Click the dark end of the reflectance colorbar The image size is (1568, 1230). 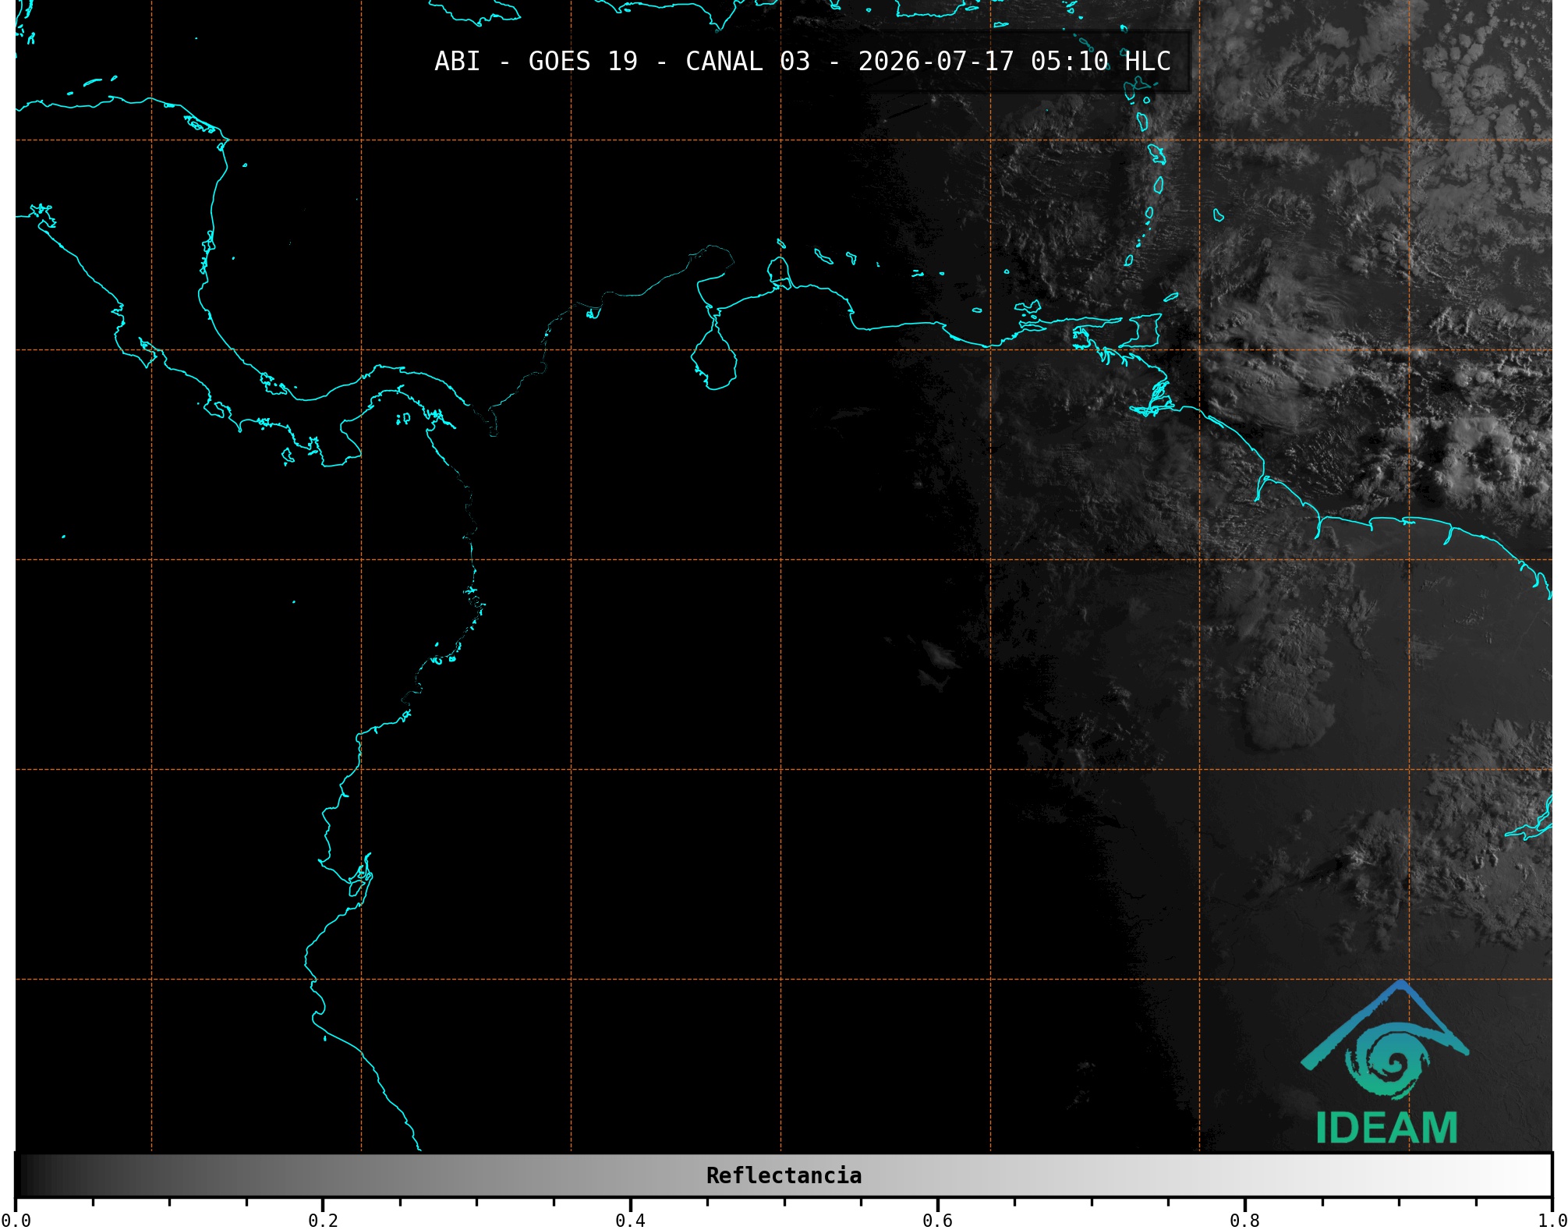coord(25,1175)
